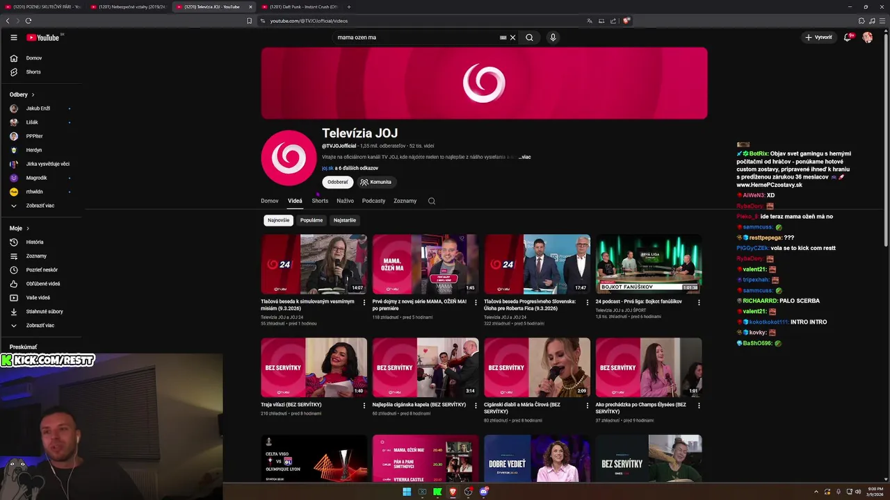890x500 pixels.
Task: Open options for Tlačová beseda vesmírnym misiám
Action: pos(364,302)
